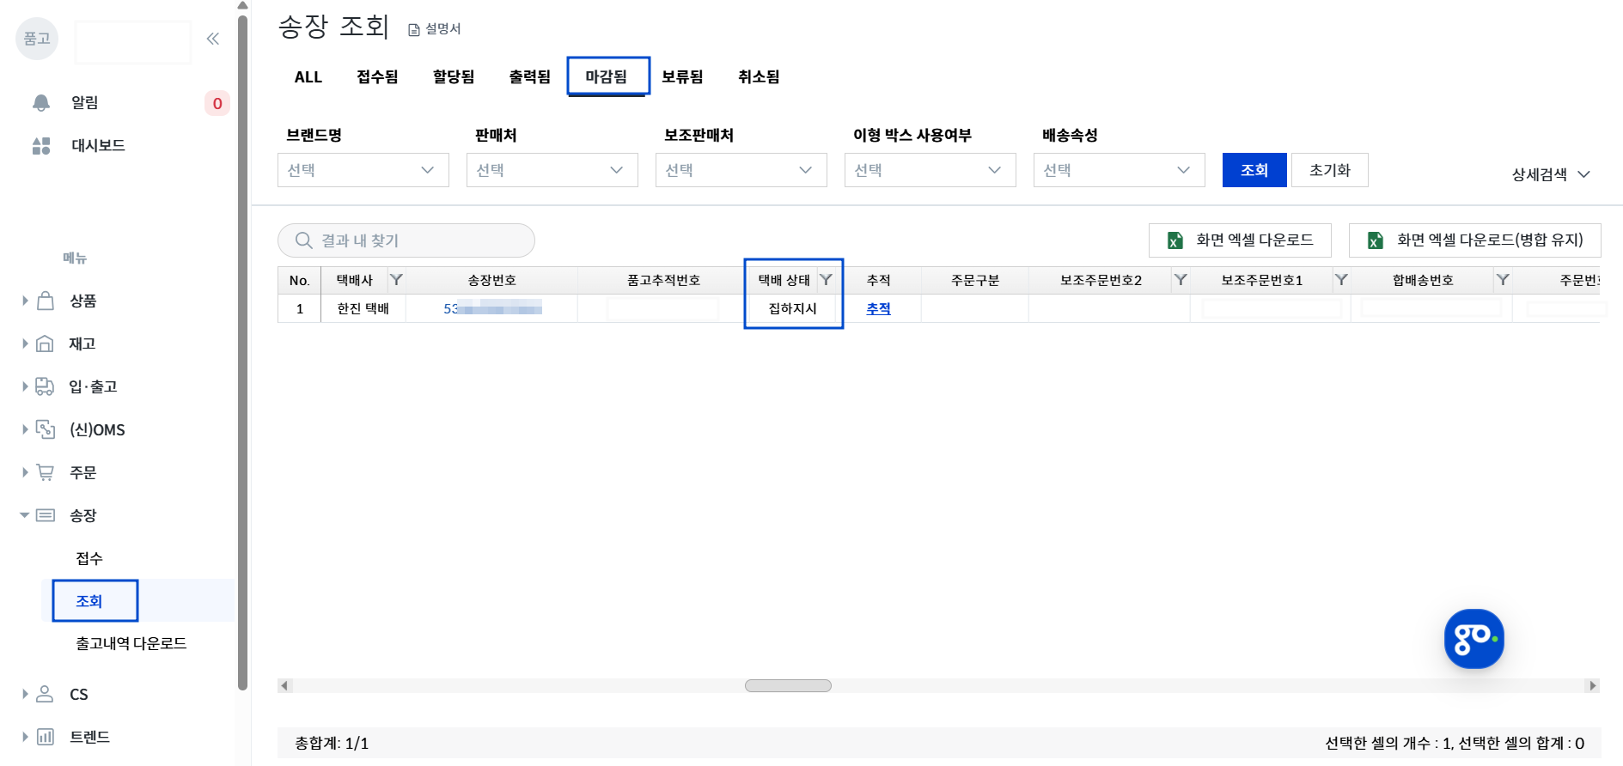
Task: Click 화면 엑셀 다운로드(병합 유지) button
Action: (1475, 240)
